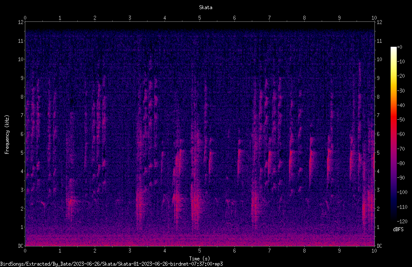Select the BirdSongs file path caption
This screenshot has height=267, width=412.
[x=111, y=264]
